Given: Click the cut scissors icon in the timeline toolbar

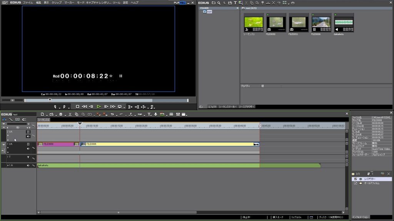Looking at the screenshot, I should [70, 114].
